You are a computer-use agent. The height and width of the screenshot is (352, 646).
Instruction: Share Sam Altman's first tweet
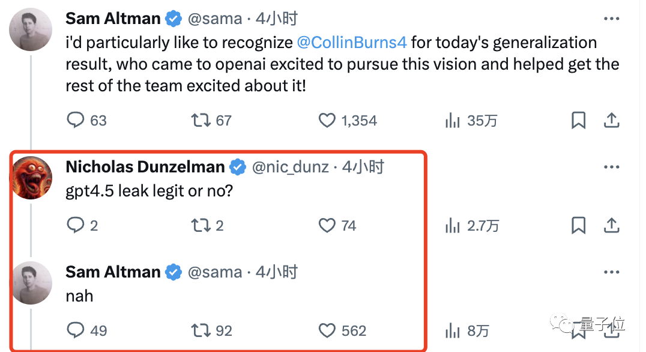click(x=611, y=121)
